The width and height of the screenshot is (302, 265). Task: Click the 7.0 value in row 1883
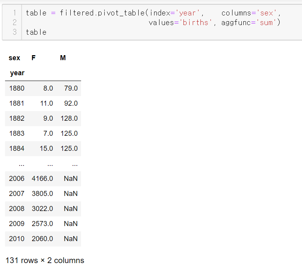coord(48,133)
